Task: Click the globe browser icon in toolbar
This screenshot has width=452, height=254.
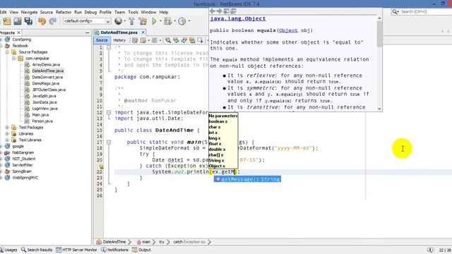Action: tap(118, 20)
